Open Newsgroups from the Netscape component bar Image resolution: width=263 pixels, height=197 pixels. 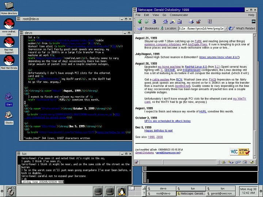pos(238,162)
